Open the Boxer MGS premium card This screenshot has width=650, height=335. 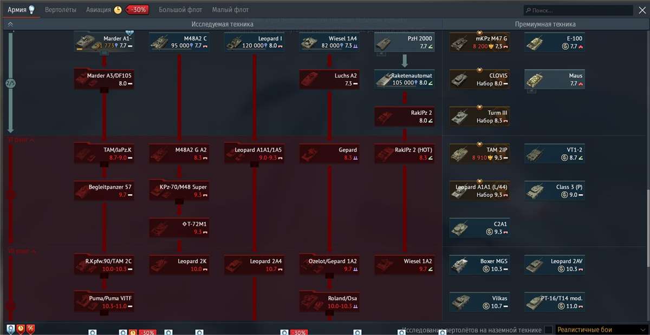[479, 264]
